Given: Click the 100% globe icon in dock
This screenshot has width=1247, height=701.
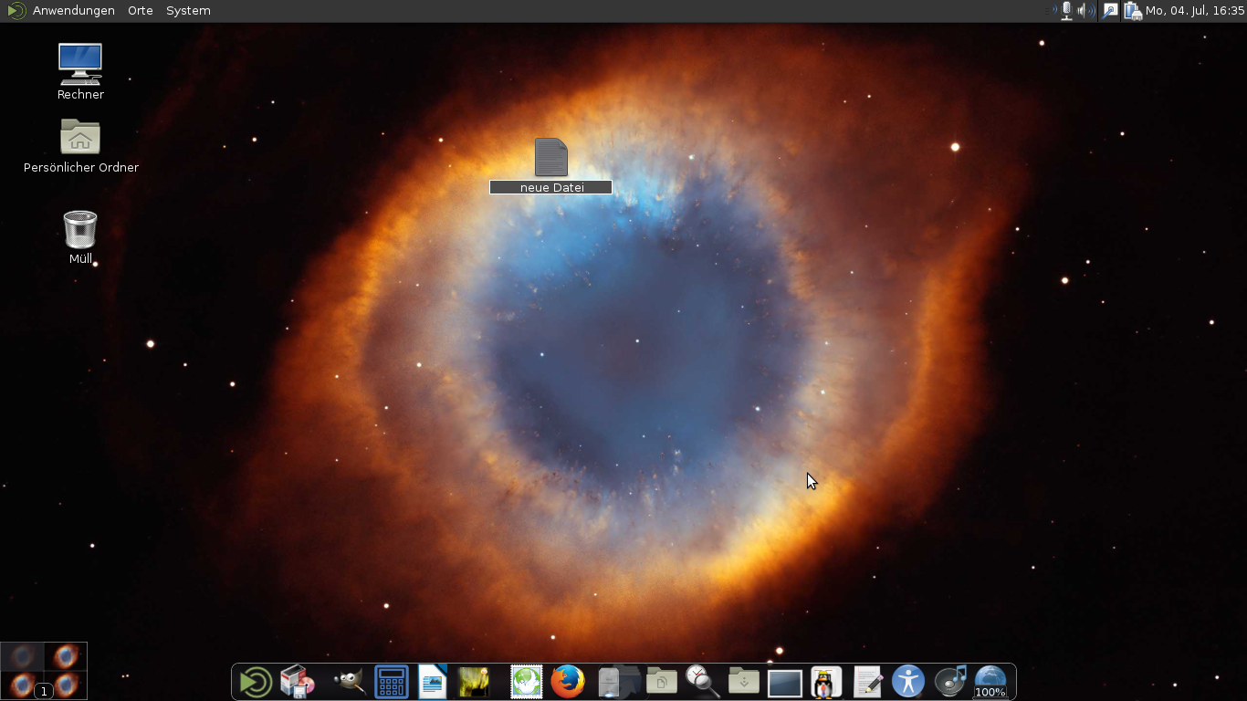Looking at the screenshot, I should (x=990, y=682).
